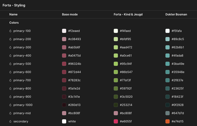Edit the Kind & Jeugd value #59792f

[126, 88]
